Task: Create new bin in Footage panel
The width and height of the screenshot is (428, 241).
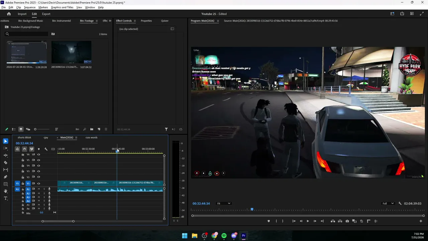Action: [x=92, y=129]
